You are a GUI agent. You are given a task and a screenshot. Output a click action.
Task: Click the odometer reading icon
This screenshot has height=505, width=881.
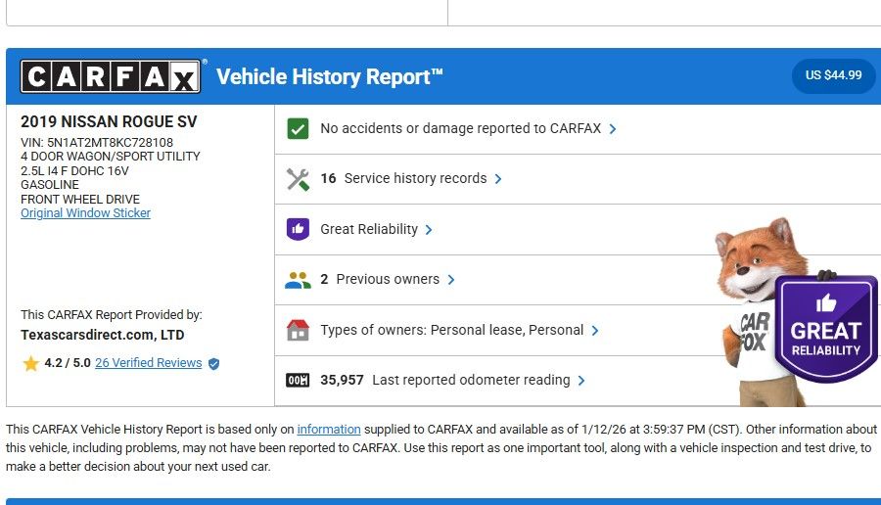point(298,381)
